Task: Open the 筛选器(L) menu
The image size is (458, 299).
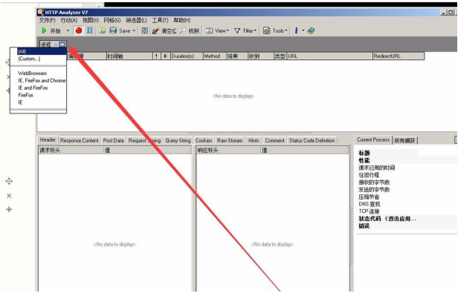Action: tap(136, 20)
